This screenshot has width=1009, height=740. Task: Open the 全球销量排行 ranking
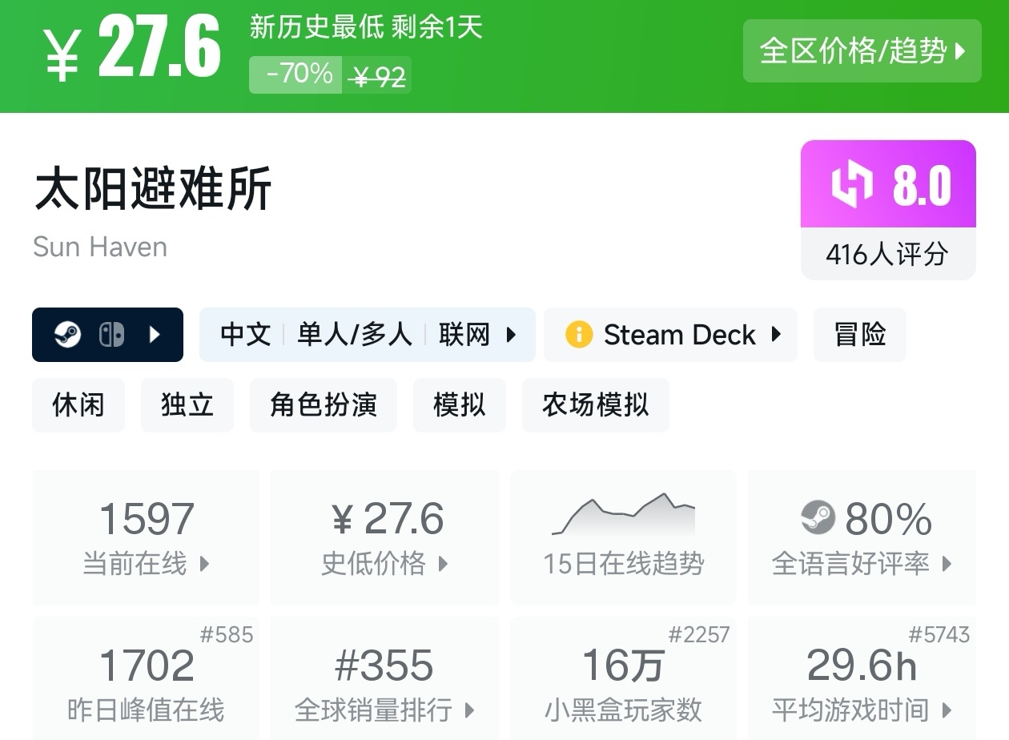click(x=384, y=681)
